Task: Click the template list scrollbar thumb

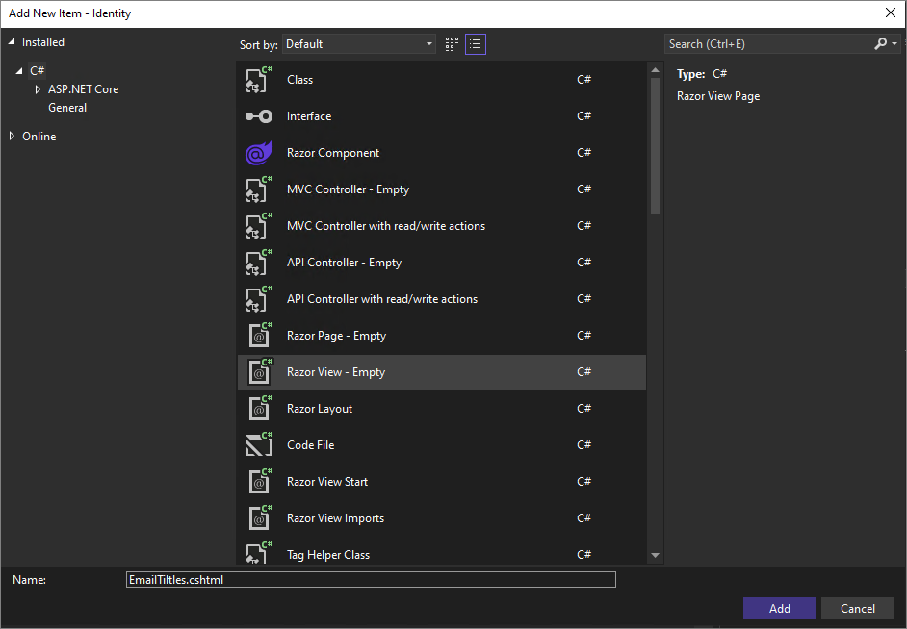Action: 655,145
